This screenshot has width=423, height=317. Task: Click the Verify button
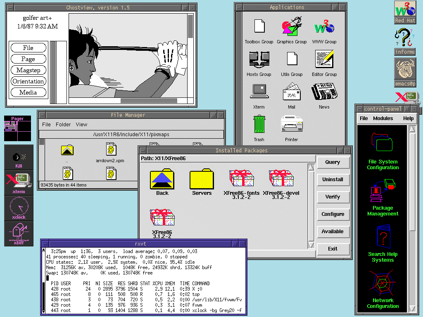click(x=333, y=197)
